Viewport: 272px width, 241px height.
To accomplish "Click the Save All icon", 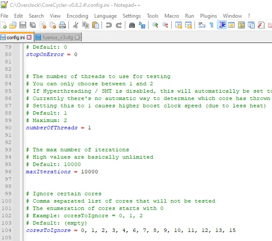I will [x=33, y=25].
